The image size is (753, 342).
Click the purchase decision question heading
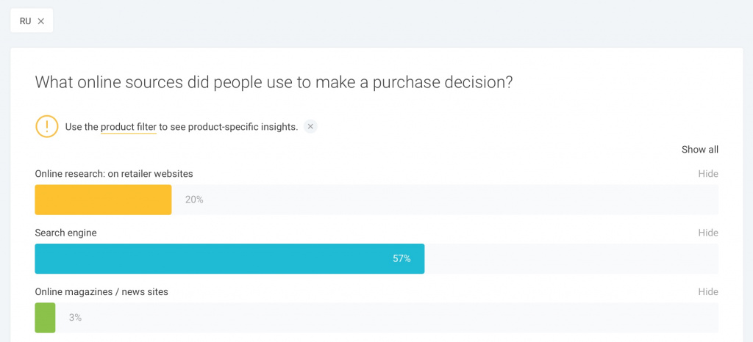(x=274, y=82)
